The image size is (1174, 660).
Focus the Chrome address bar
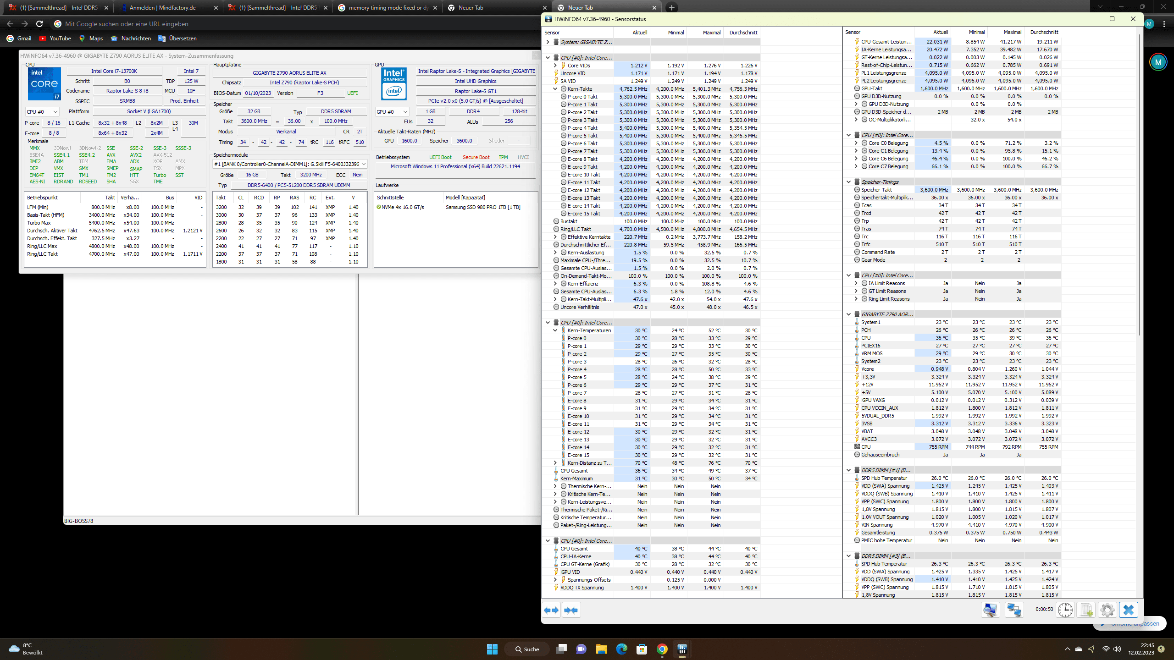pyautogui.click(x=293, y=24)
